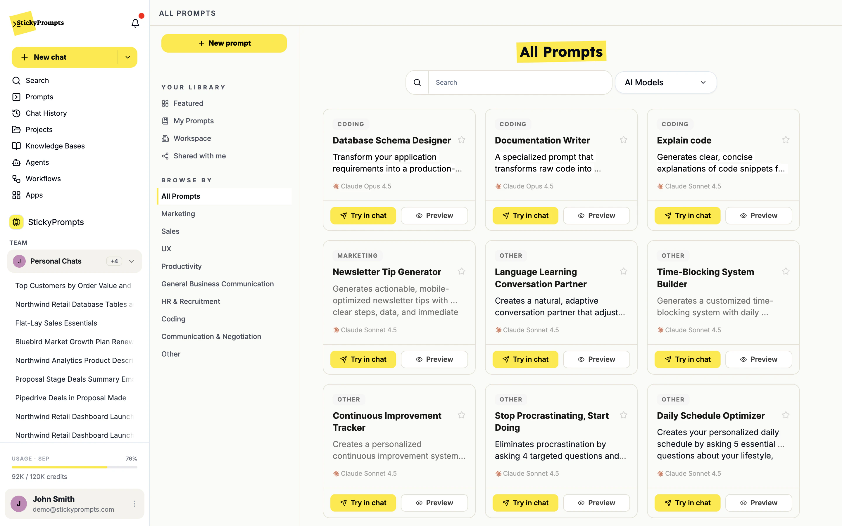Preview the Newsletter Tip Generator prompt

tap(434, 359)
